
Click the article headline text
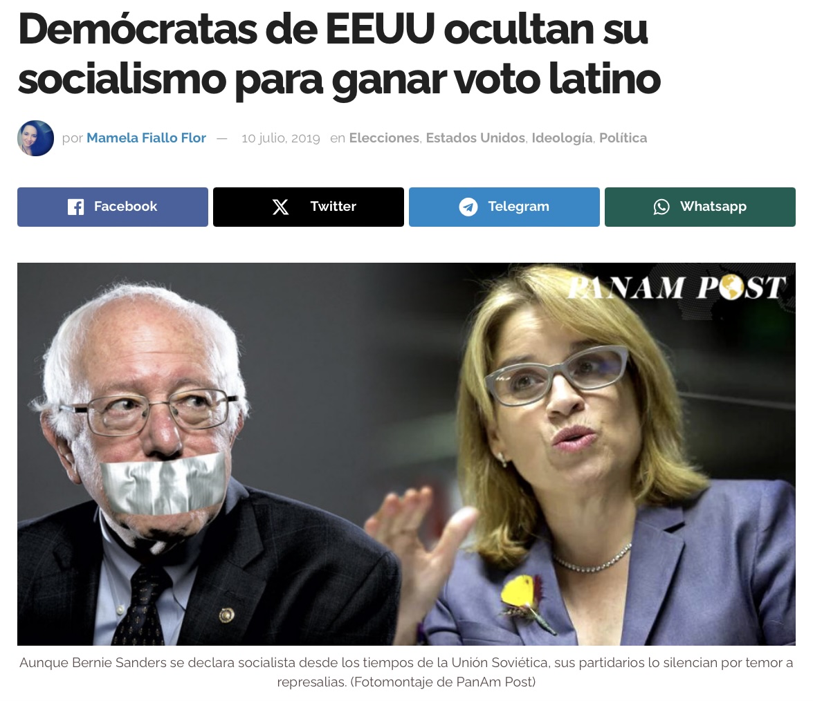tap(339, 55)
